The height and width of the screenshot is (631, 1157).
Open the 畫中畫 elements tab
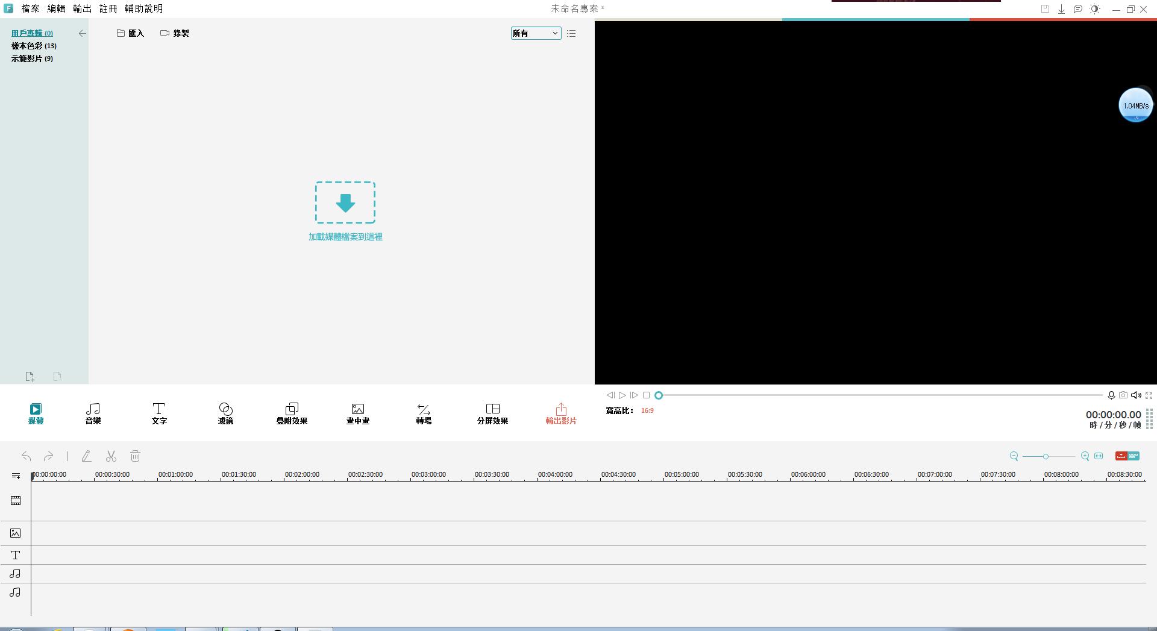click(x=358, y=414)
